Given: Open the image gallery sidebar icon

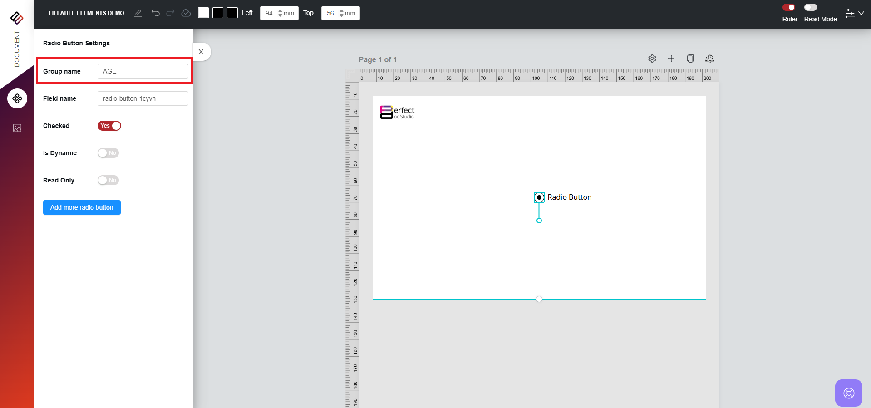Looking at the screenshot, I should click(x=17, y=128).
